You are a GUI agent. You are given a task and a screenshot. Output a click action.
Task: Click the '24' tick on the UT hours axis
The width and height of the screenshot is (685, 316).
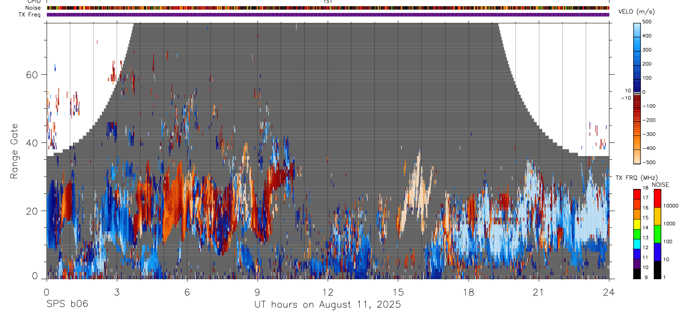[x=609, y=292]
